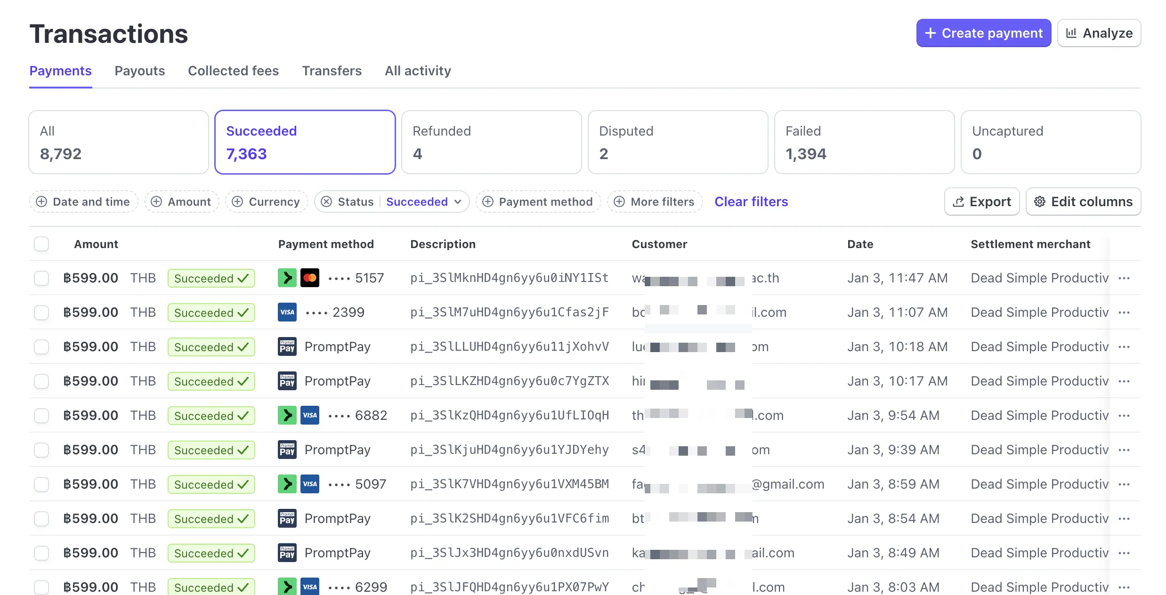Select the checkbox for card 2399 payment

pos(41,312)
